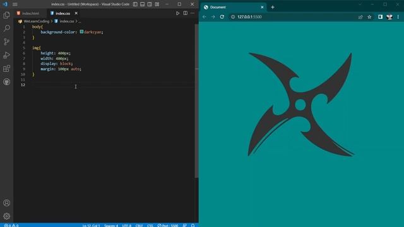404x227 pixels.
Task: Click the shuriken image in browser
Action: 300,105
